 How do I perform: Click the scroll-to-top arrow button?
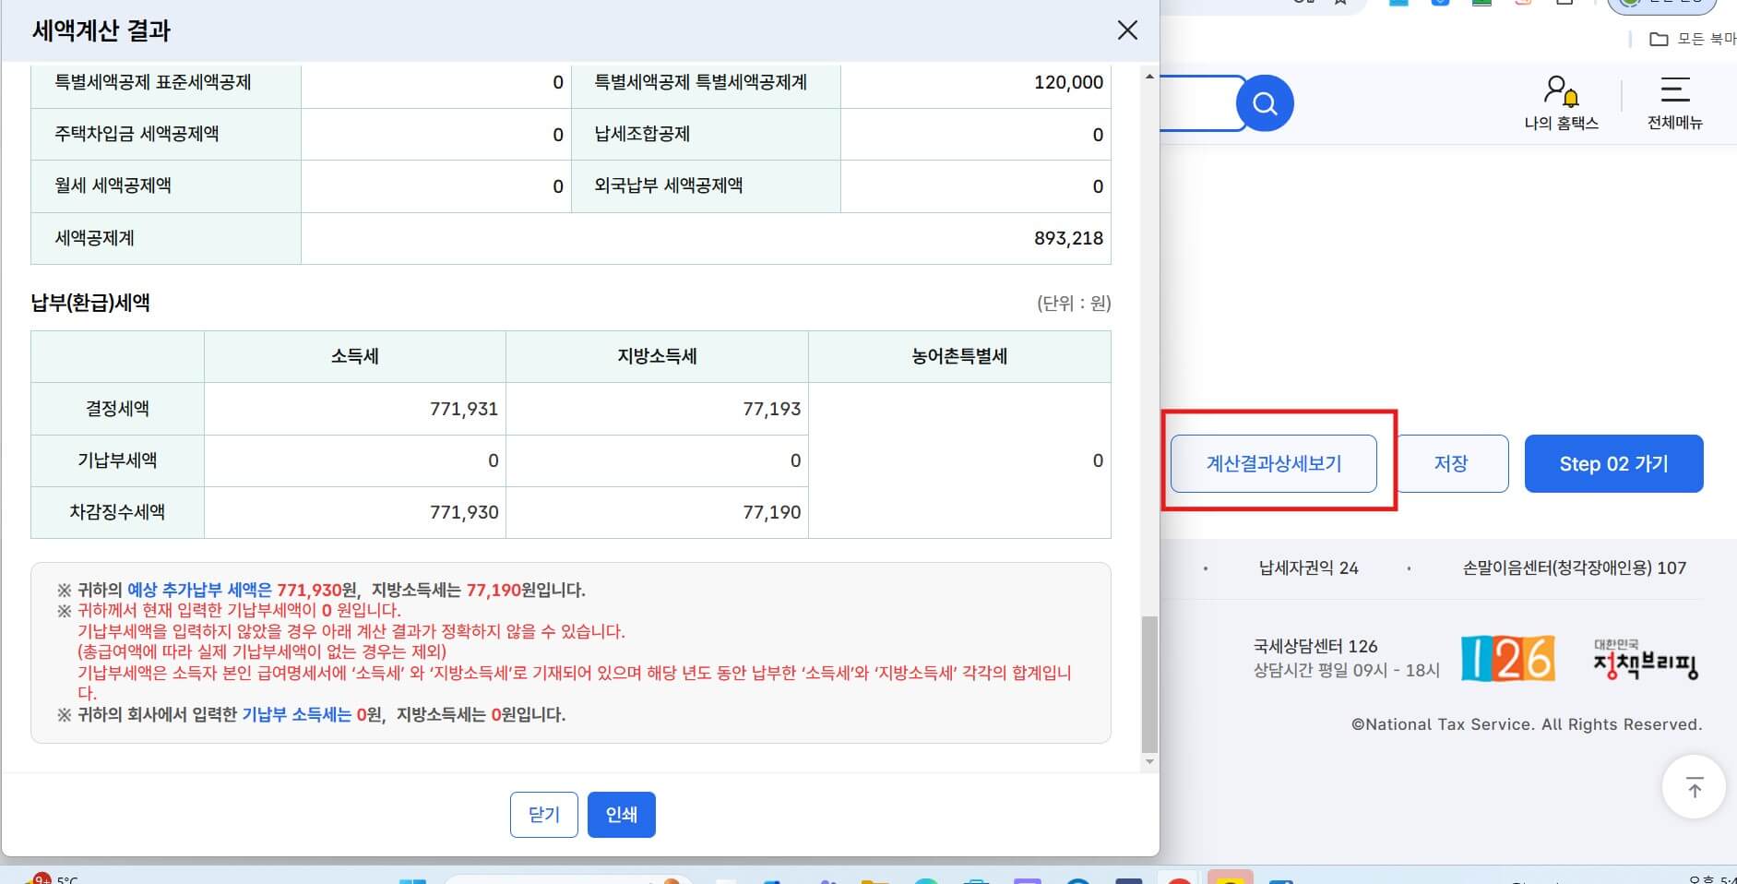[x=1694, y=786]
